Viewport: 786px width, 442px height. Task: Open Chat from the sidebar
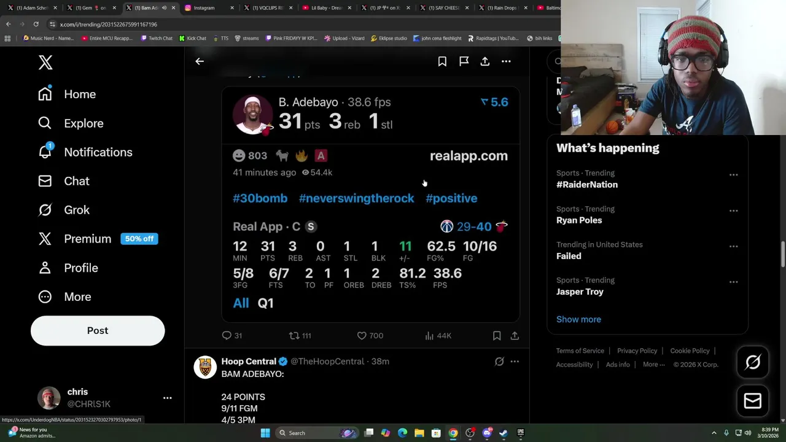[63, 181]
